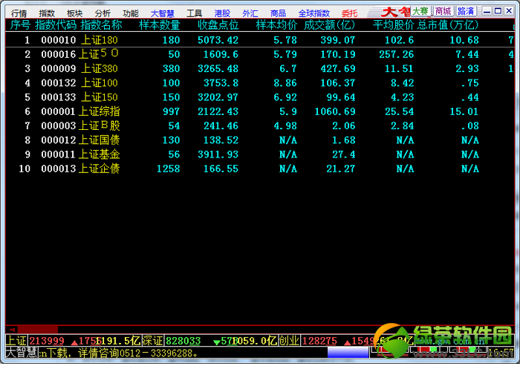Open the 港股 menu
The width and height of the screenshot is (520, 369).
click(222, 13)
